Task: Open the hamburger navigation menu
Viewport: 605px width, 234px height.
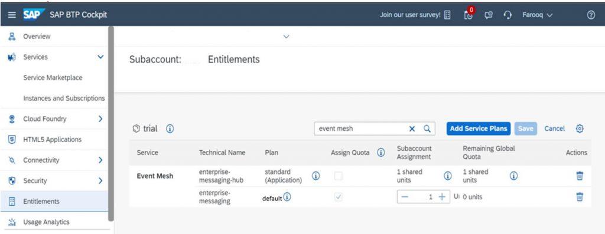Action: [x=12, y=15]
